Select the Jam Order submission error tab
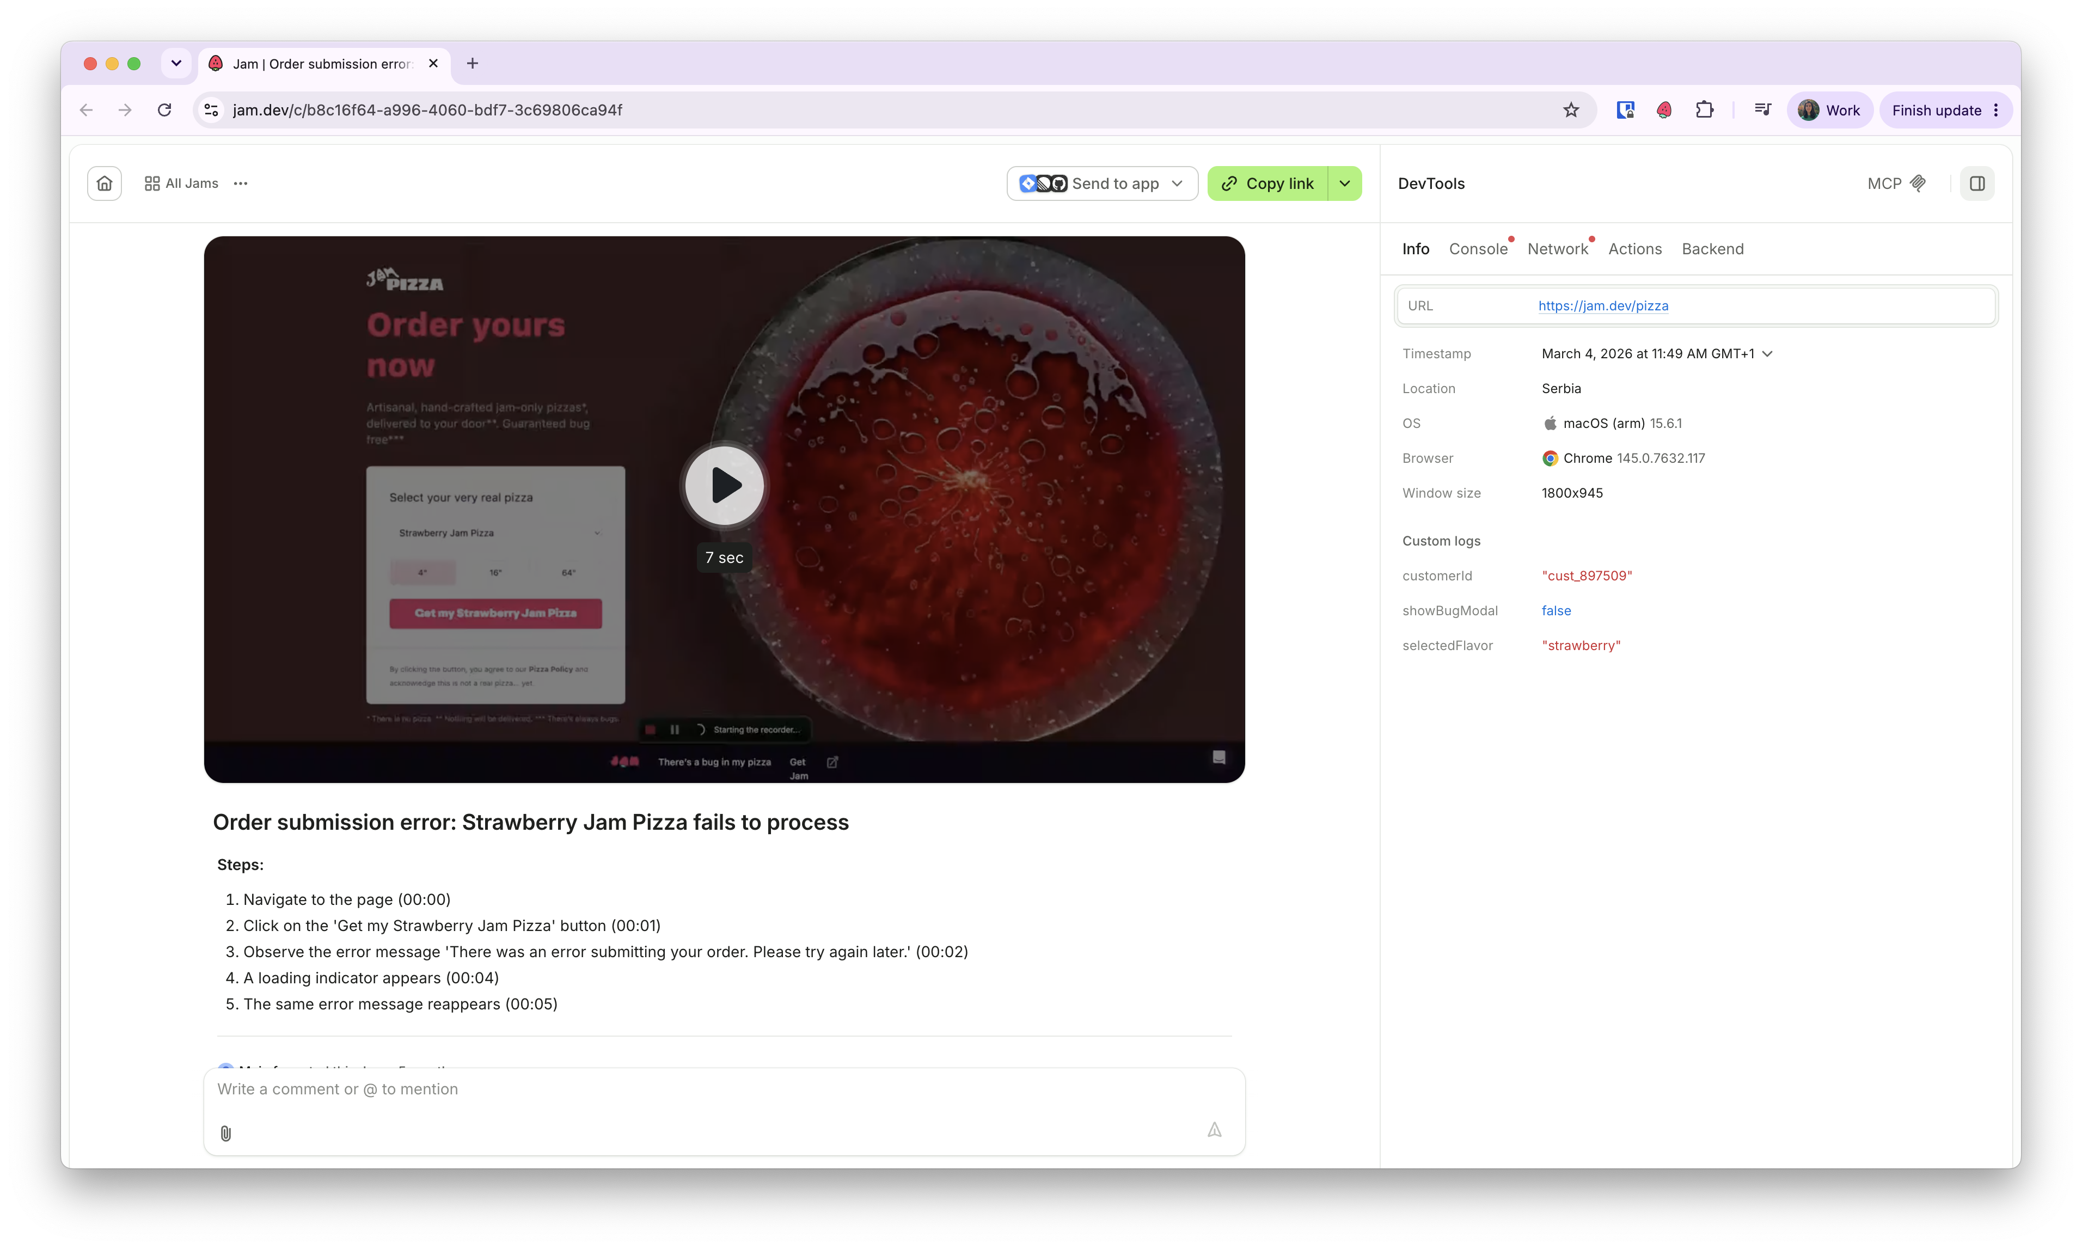 (x=323, y=64)
